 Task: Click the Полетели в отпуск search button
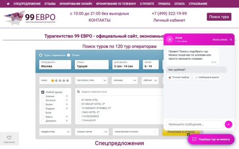coord(181,132)
